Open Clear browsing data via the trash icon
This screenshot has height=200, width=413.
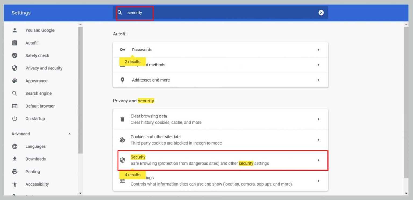tap(123, 119)
